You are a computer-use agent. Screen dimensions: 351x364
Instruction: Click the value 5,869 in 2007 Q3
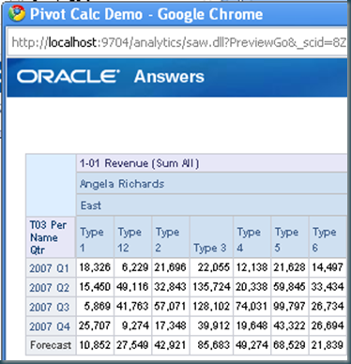coord(98,306)
